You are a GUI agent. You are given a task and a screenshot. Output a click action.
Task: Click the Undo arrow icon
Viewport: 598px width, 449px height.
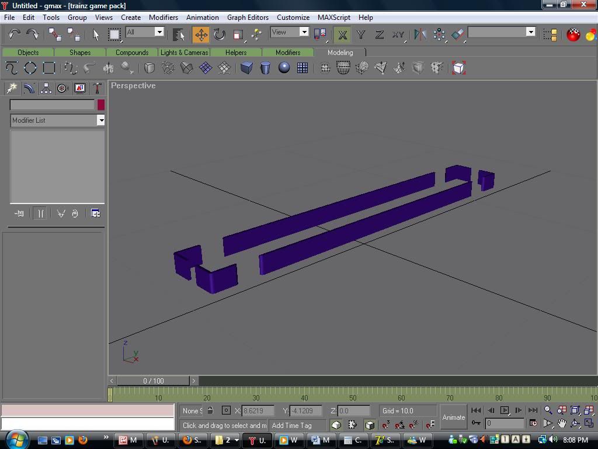[x=15, y=34]
